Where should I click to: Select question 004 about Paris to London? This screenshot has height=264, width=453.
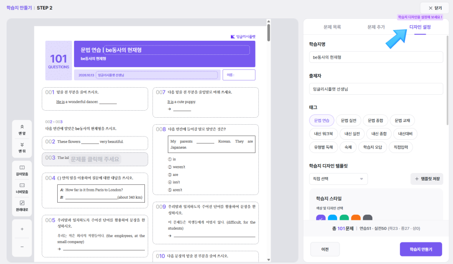95,191
